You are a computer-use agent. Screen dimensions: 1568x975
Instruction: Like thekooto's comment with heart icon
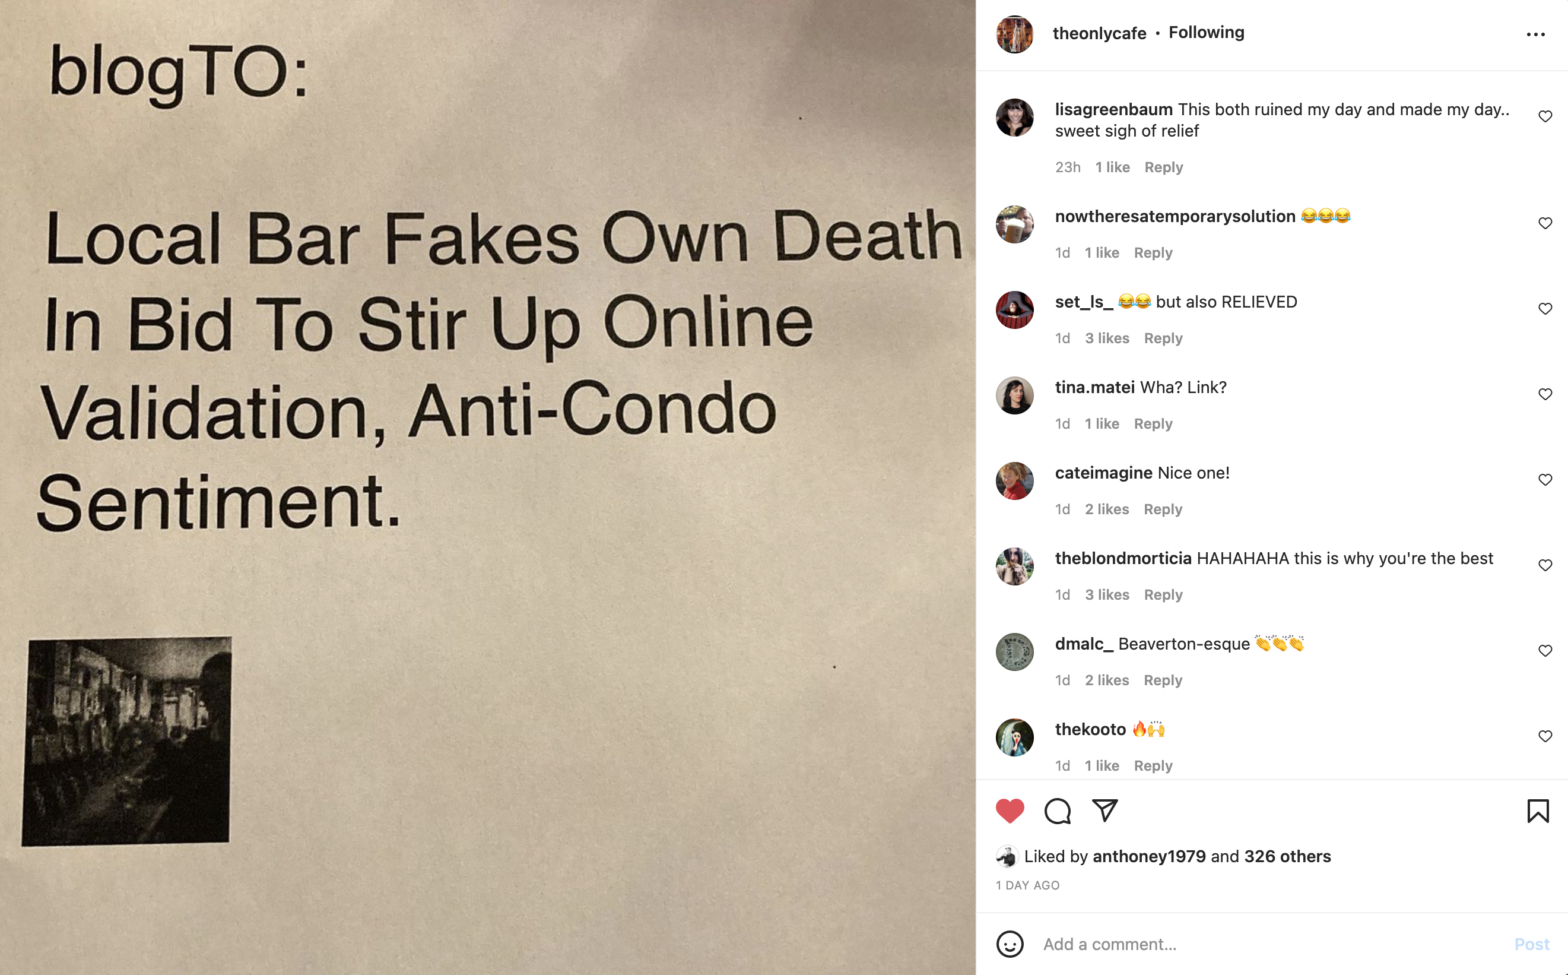[x=1545, y=736]
